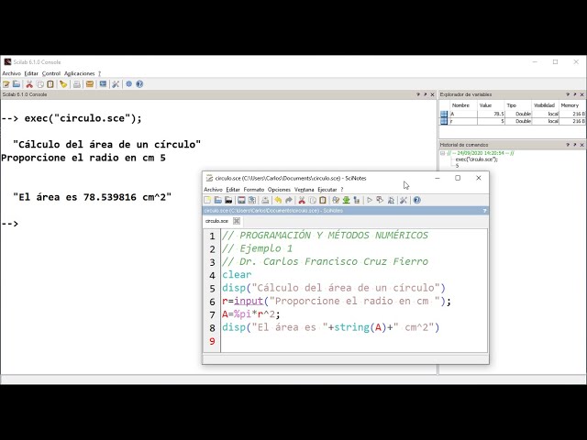Open code navigator icon in SciNotes toolbar
Image resolution: width=587 pixels, height=440 pixels.
[357, 200]
